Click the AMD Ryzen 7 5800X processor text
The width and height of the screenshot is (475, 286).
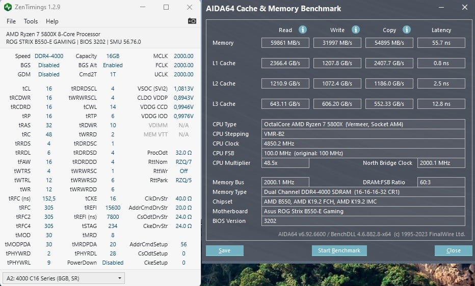53,34
